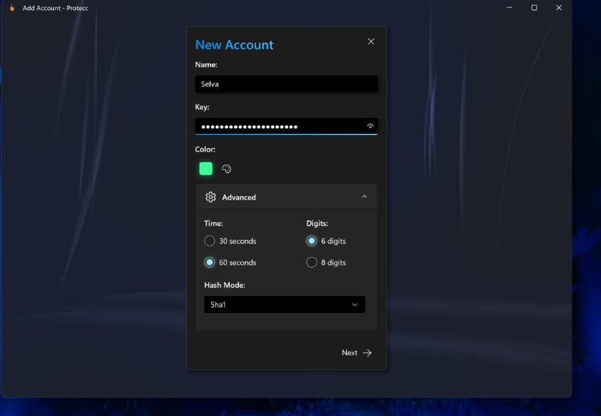The height and width of the screenshot is (416, 601).
Task: Maximize the Protecc window
Action: point(534,8)
